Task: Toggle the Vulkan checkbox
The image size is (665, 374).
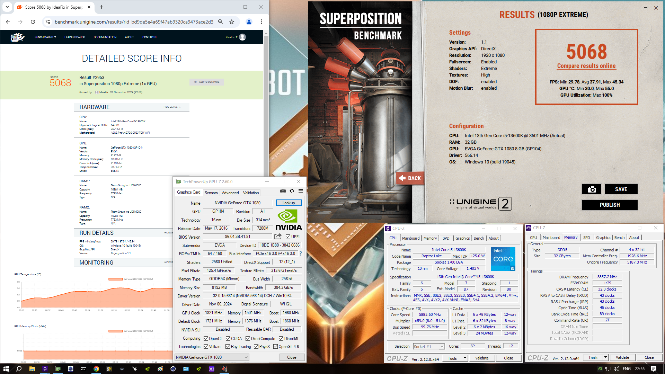Action: click(206, 347)
